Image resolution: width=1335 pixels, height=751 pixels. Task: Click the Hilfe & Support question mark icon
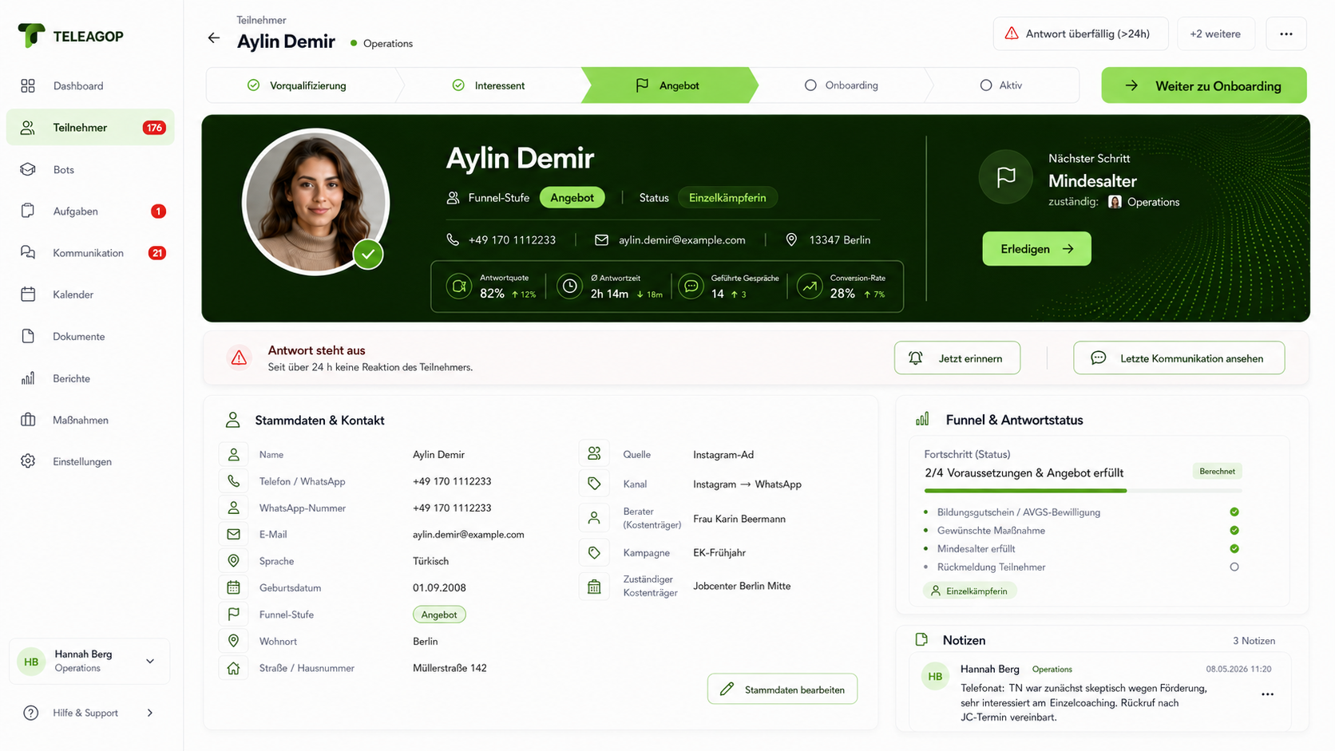click(x=30, y=713)
